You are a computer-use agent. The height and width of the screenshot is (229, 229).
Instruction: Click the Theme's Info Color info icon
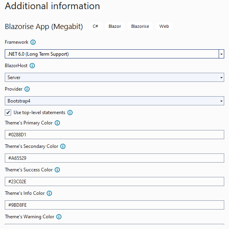pyautogui.click(x=49, y=193)
